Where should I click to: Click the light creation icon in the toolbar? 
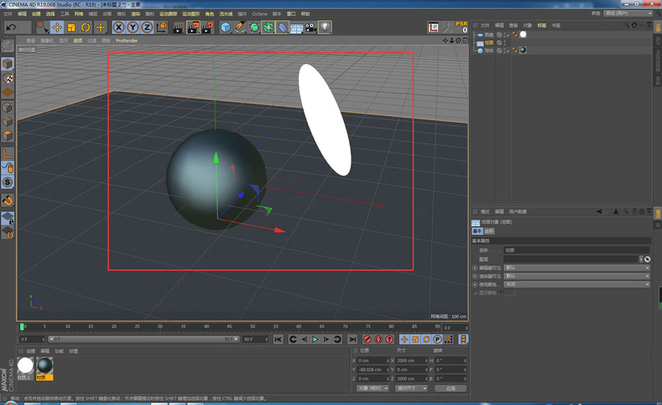326,27
